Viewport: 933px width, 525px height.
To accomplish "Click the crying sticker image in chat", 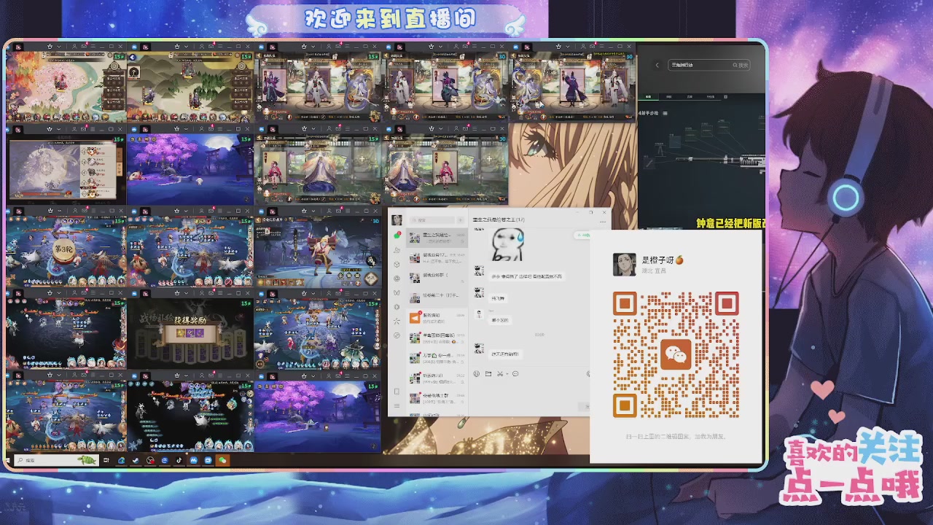I will point(508,244).
